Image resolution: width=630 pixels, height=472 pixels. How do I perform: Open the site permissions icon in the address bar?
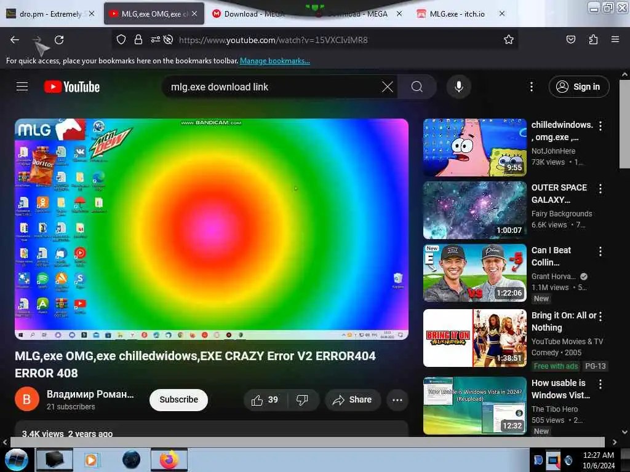[x=156, y=40]
